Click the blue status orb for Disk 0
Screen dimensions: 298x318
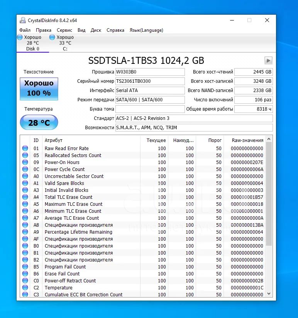[x=20, y=37]
